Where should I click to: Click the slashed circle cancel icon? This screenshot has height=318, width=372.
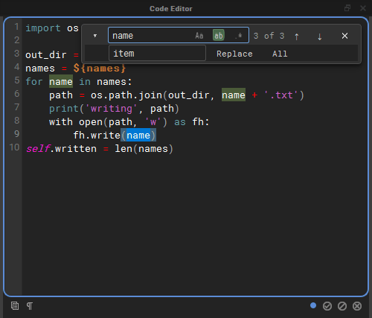click(x=342, y=306)
